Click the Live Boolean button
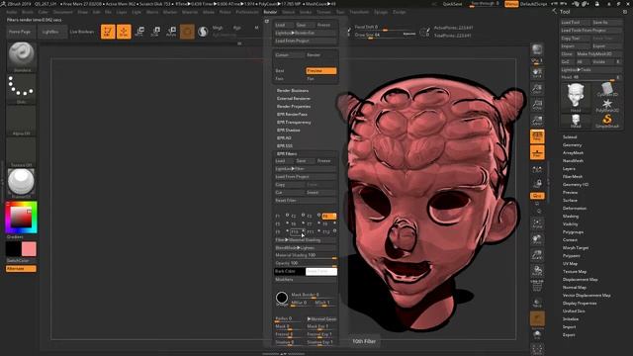This screenshot has width=633, height=356. [82, 32]
